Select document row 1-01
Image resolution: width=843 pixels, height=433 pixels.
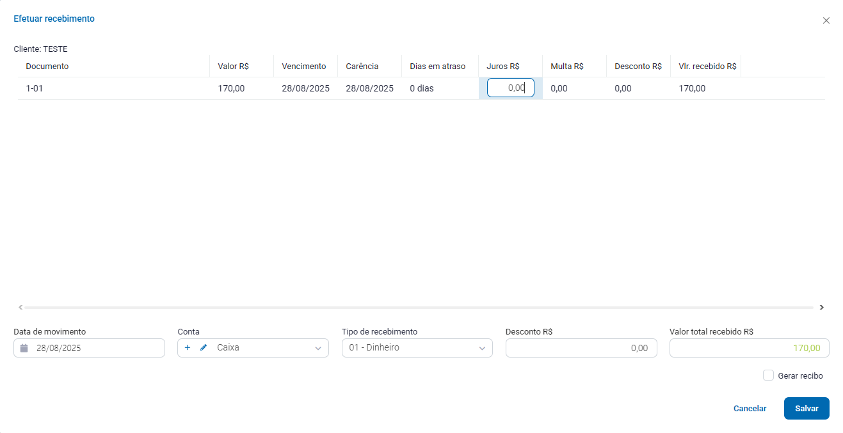point(35,89)
